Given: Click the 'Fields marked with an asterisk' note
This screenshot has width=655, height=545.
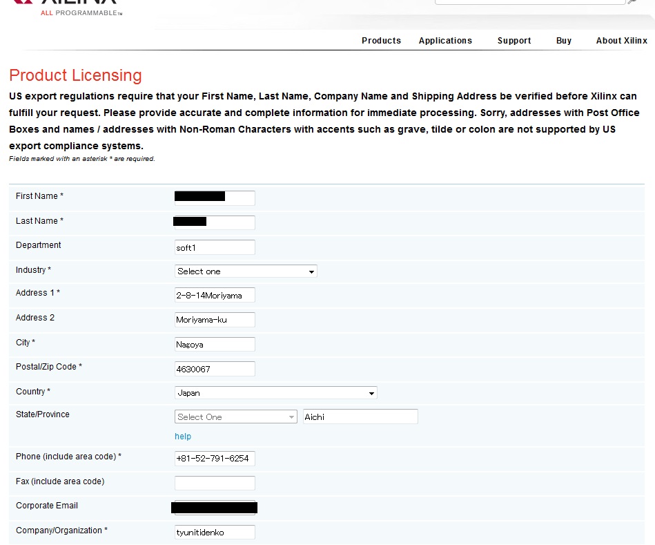Looking at the screenshot, I should click(82, 159).
